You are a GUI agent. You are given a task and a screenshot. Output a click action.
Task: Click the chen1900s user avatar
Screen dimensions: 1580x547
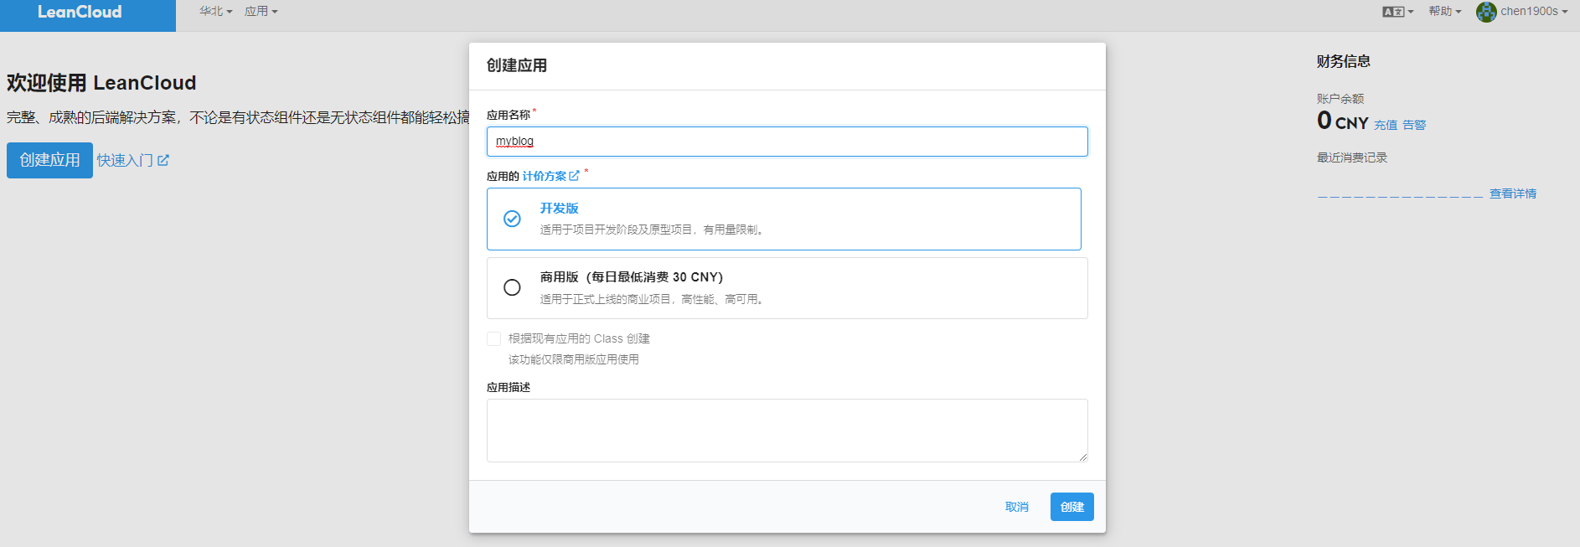1486,12
